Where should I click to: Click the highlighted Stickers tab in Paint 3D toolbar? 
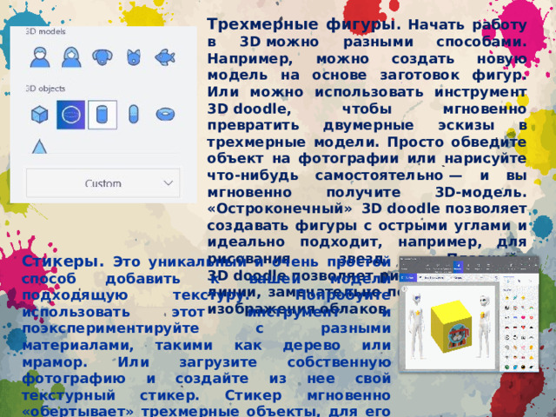[x=458, y=267]
